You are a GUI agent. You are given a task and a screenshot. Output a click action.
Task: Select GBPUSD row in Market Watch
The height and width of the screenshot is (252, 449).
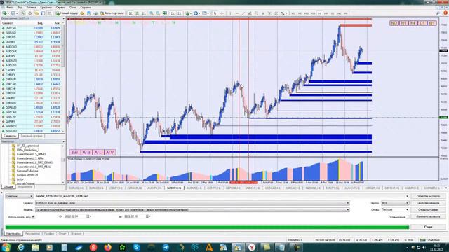point(32,33)
